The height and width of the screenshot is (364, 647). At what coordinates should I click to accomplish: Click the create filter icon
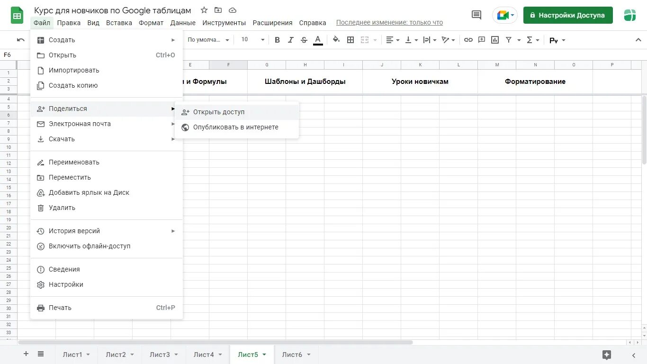509,40
